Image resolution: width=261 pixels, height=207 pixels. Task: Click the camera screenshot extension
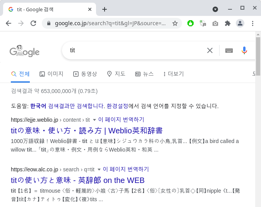(215, 24)
